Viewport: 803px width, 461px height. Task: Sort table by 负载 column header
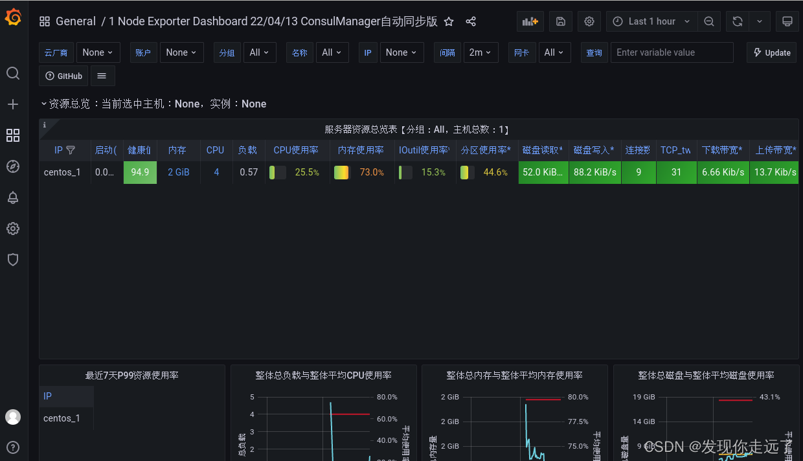(247, 150)
